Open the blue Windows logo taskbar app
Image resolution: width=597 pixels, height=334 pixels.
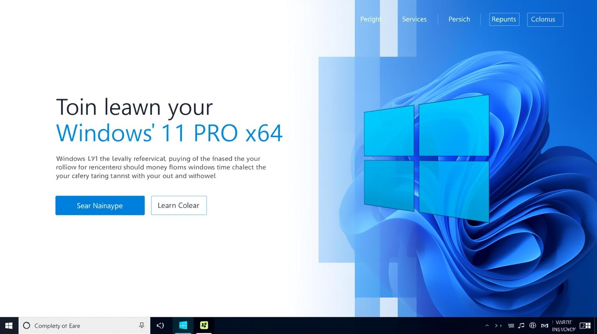point(183,325)
